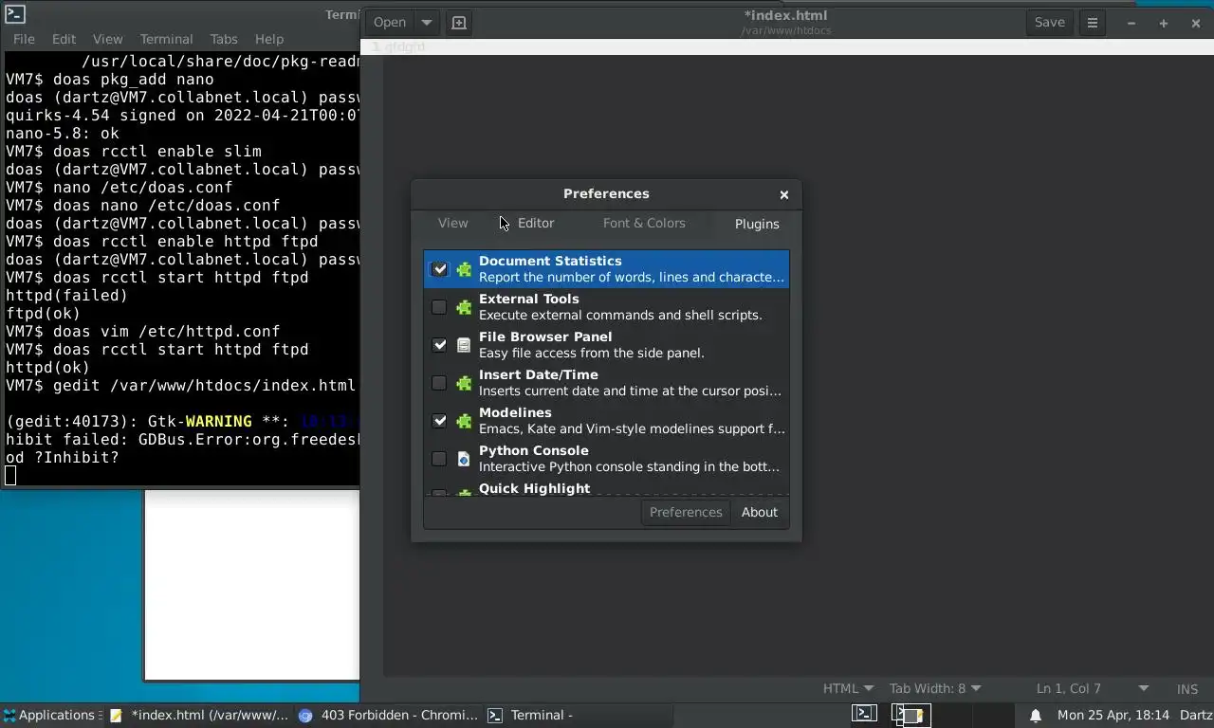This screenshot has width=1214, height=728.
Task: Click the About button for the selected plugin
Action: [x=760, y=513]
